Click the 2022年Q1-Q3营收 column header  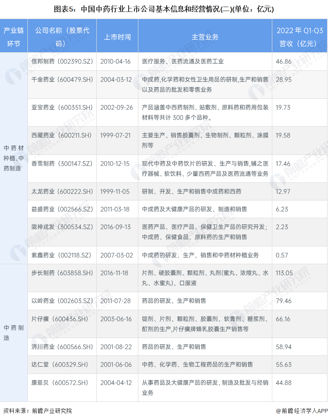300,37
